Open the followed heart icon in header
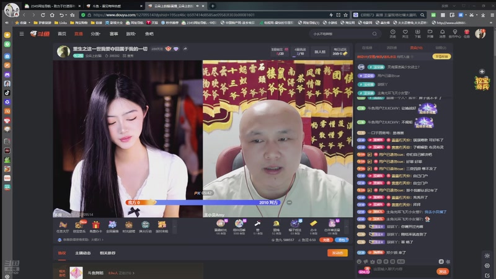This screenshot has width=496, height=279. pyautogui.click(x=405, y=33)
